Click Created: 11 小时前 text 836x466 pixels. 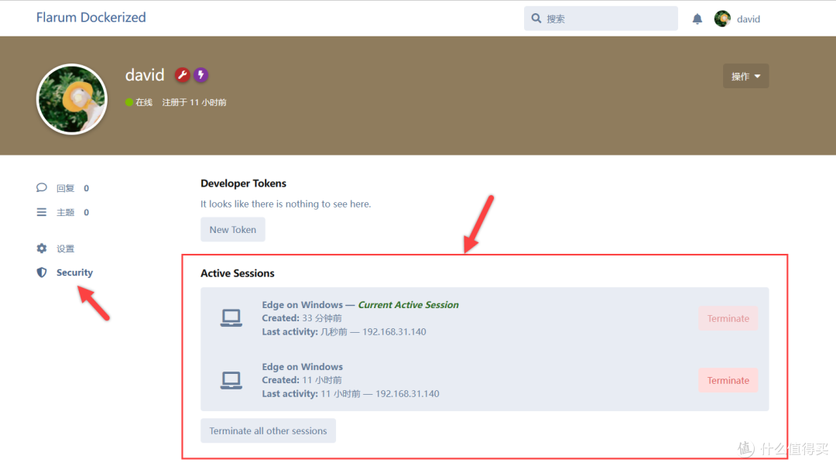pos(302,380)
